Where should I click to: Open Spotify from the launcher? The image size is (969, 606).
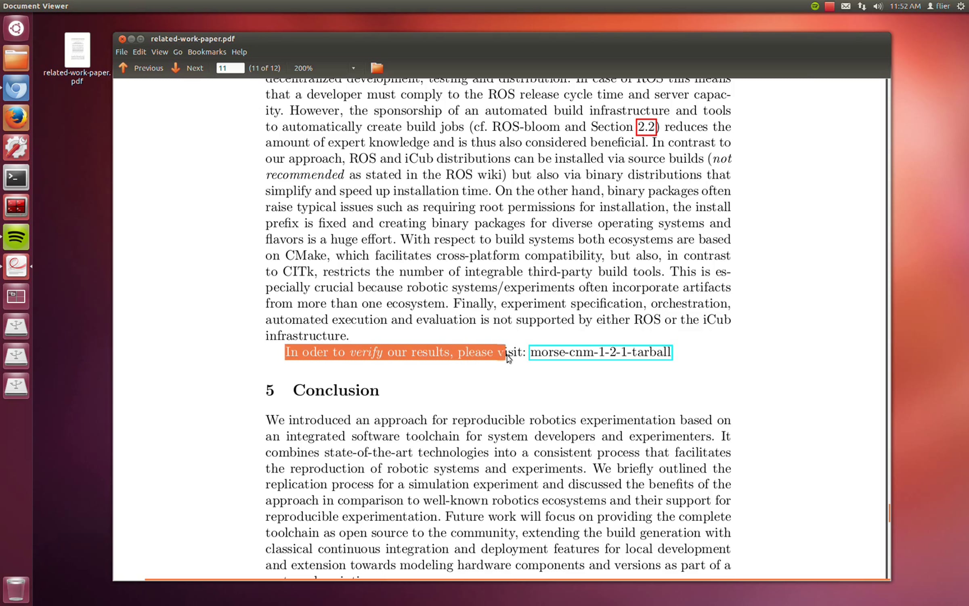(x=16, y=237)
